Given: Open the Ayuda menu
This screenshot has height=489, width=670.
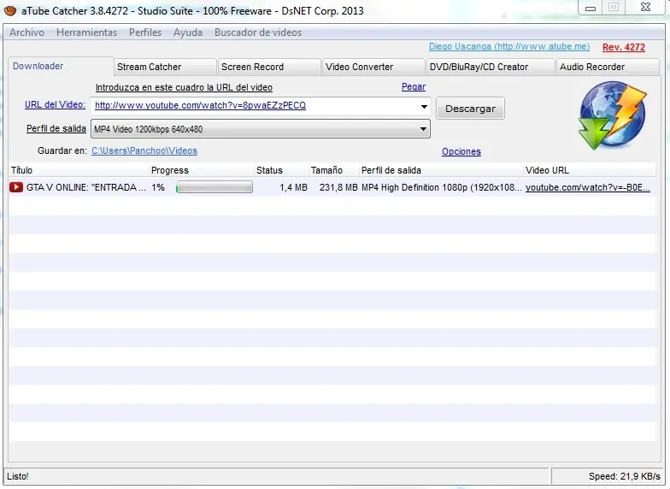Looking at the screenshot, I should [x=188, y=32].
